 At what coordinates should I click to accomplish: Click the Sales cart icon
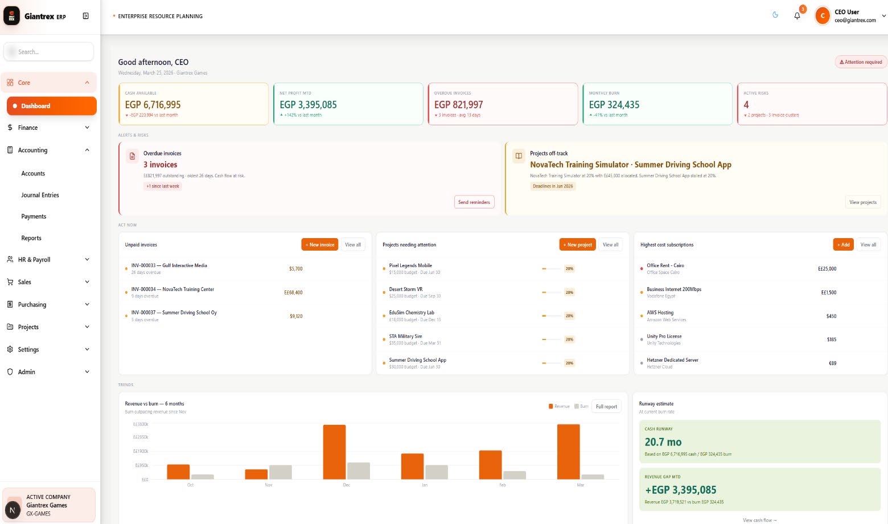coord(10,282)
